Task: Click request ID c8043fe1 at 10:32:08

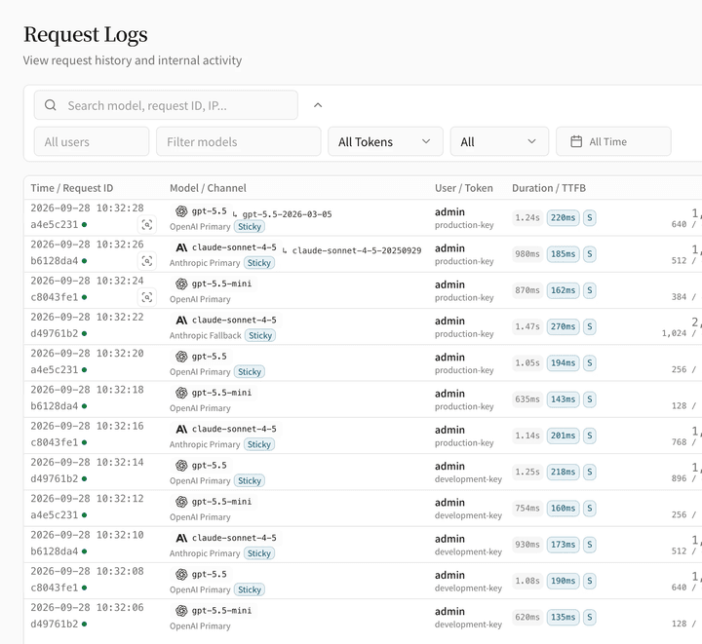Action: pos(55,587)
